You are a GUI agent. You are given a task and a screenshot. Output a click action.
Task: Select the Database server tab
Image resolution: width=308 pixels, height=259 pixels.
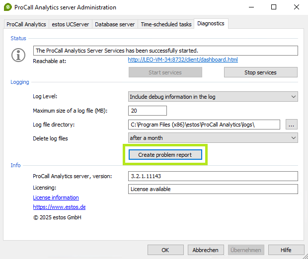(115, 24)
